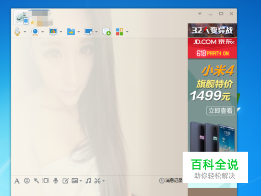Close the chat window
261x196 pixels.
tap(231, 14)
